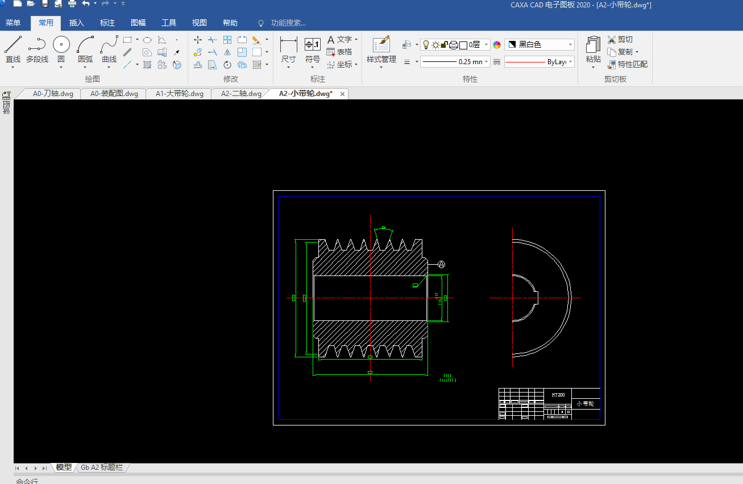Expand the ByLayer linetype dropdown
This screenshot has width=743, height=484.
570,62
